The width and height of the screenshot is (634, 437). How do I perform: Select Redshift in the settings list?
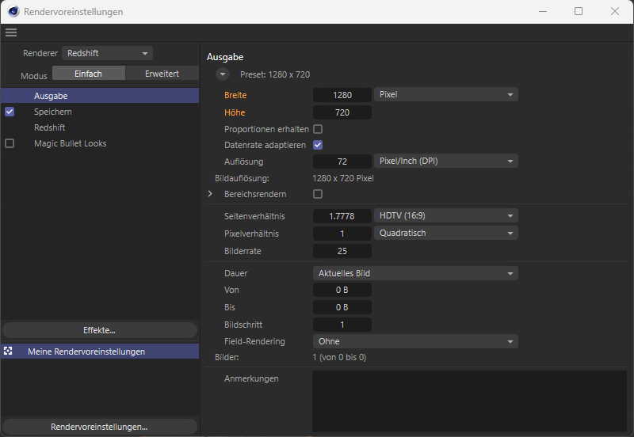pos(49,127)
